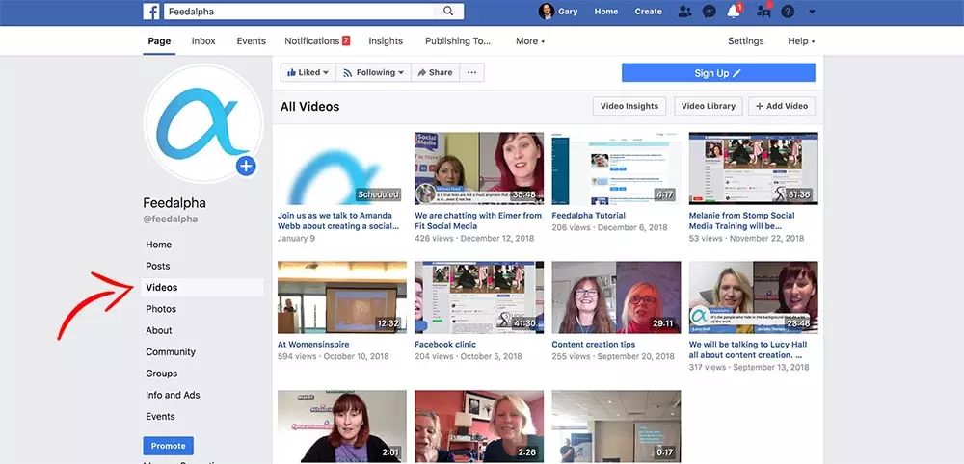Image resolution: width=964 pixels, height=464 pixels.
Task: Click the three-dots more options button
Action: 471,72
